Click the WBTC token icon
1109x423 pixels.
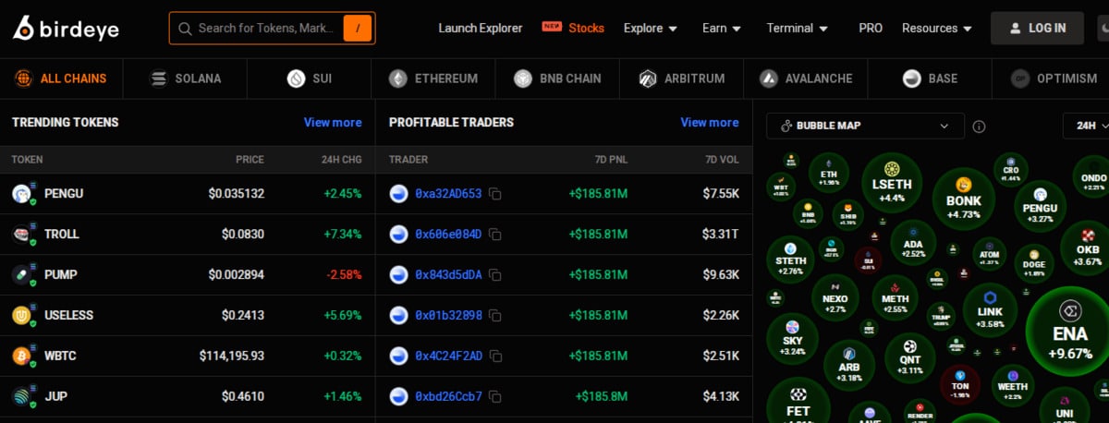click(x=22, y=357)
